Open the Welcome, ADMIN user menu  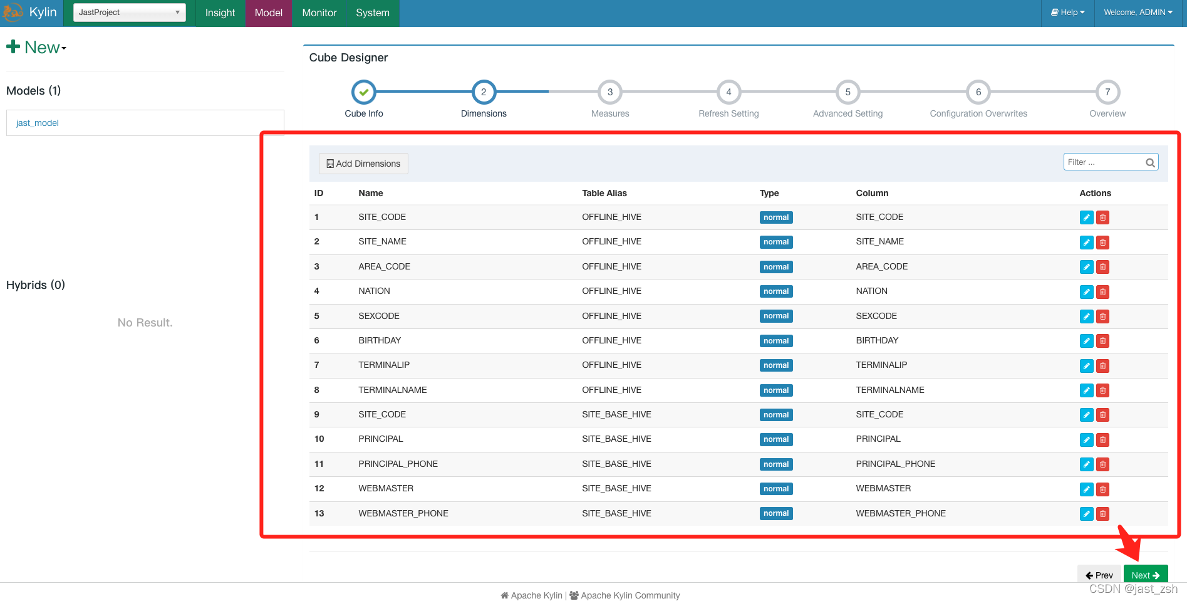(x=1138, y=13)
